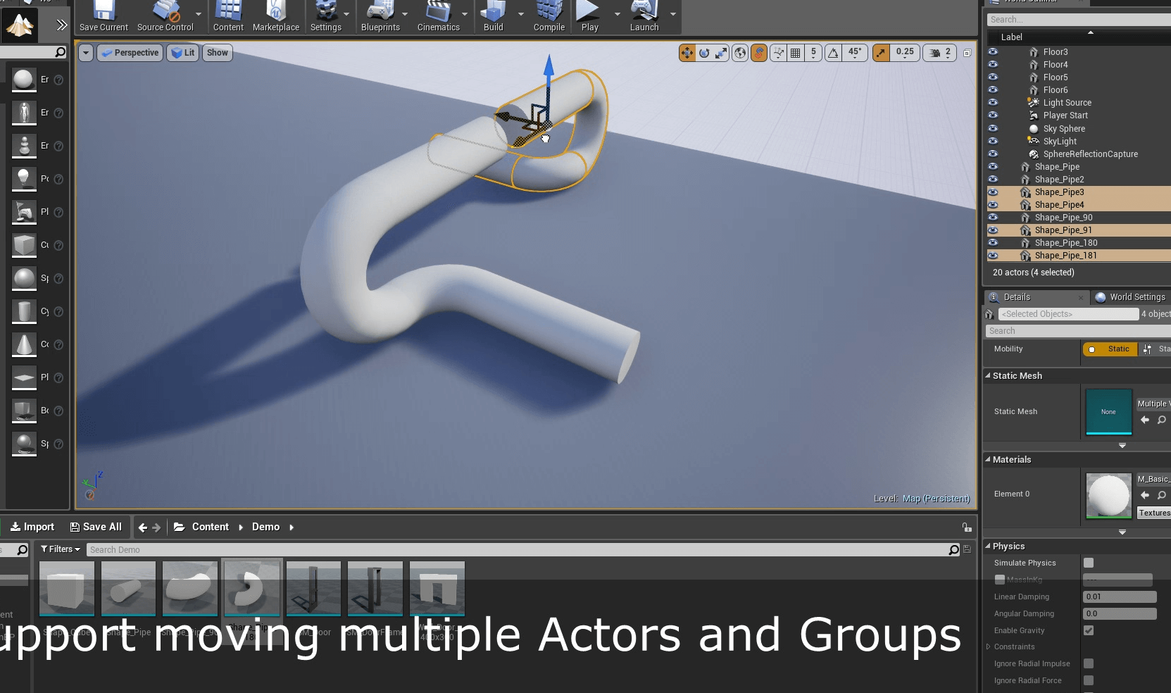Select the rotate gizmo tool

704,53
